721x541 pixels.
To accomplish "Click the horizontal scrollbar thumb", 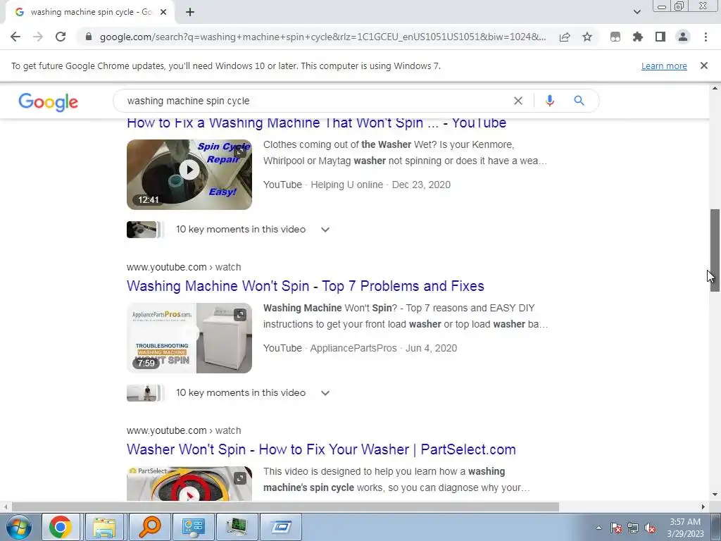I will (x=285, y=507).
